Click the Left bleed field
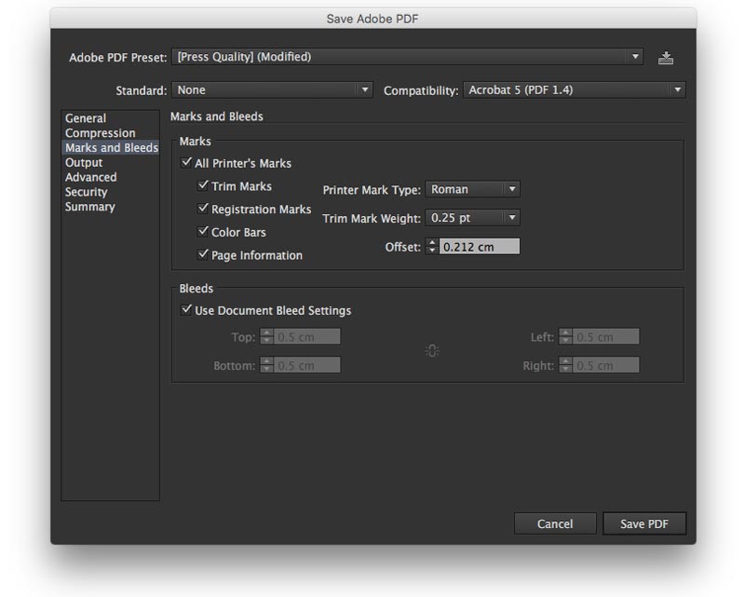The height and width of the screenshot is (597, 745). (606, 336)
